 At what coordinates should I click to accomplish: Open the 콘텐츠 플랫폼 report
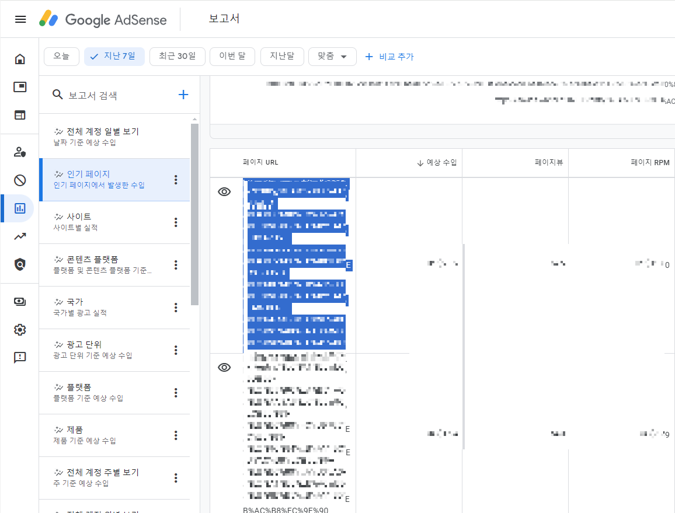pyautogui.click(x=114, y=265)
